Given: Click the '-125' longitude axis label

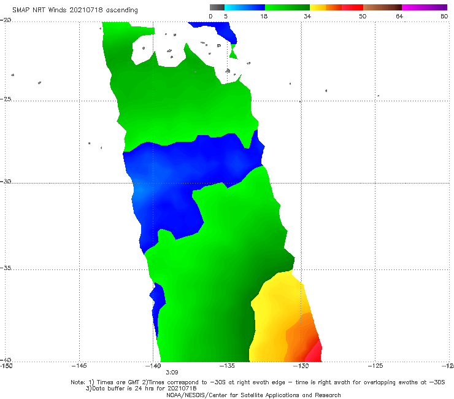Looking at the screenshot, I should (375, 366).
